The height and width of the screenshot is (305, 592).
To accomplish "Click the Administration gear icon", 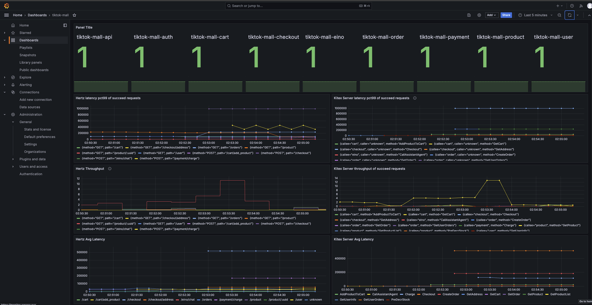I will click(13, 115).
